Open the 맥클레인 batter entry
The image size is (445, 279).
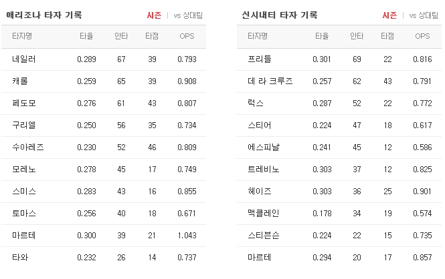click(x=264, y=213)
